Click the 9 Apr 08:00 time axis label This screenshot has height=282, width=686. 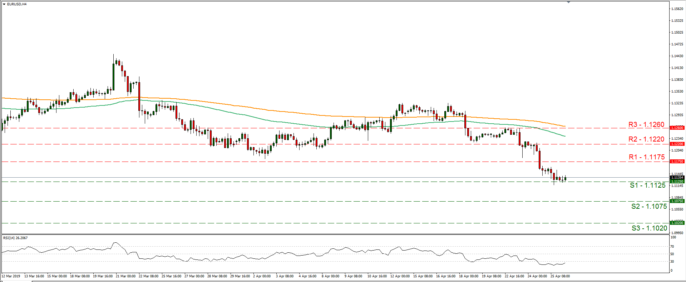point(354,276)
